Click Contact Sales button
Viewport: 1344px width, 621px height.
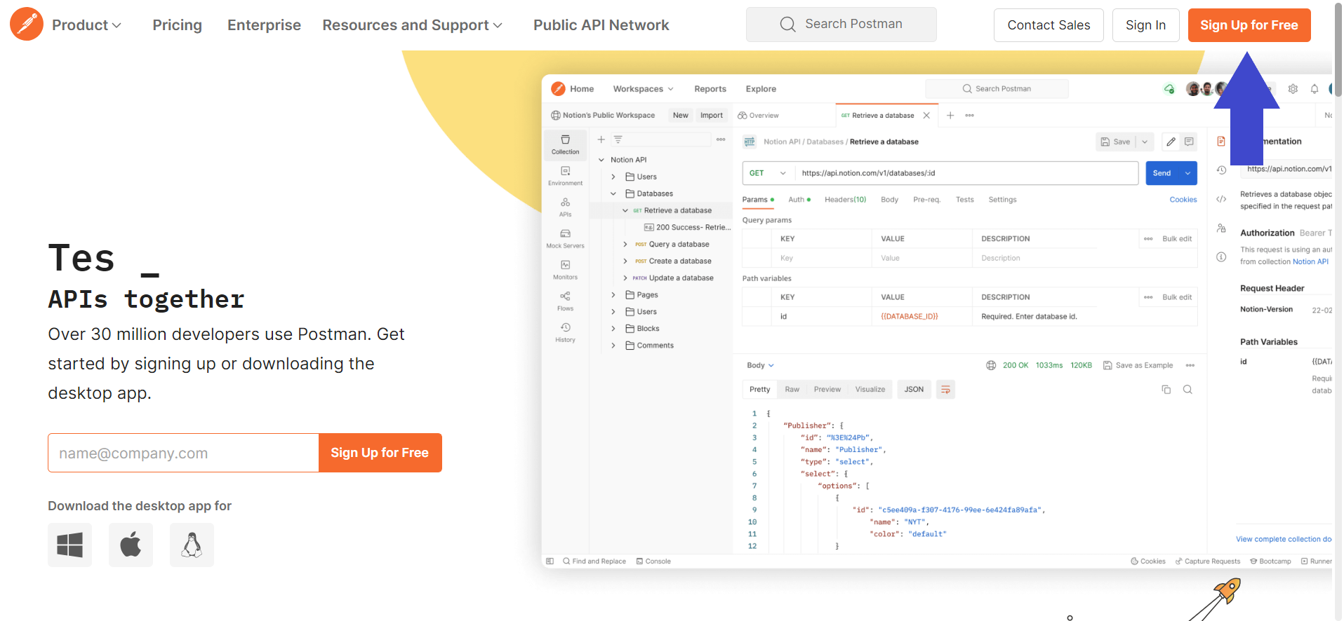click(x=1049, y=25)
